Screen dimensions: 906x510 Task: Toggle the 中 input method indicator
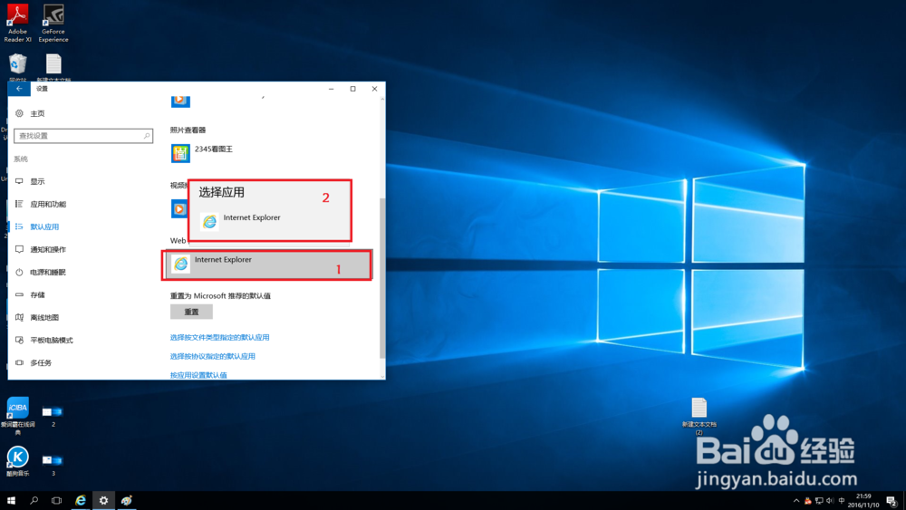click(842, 501)
